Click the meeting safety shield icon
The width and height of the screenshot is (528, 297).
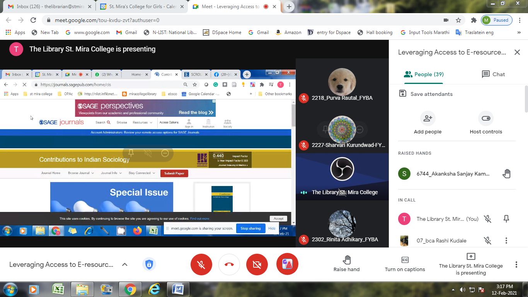pos(149,265)
